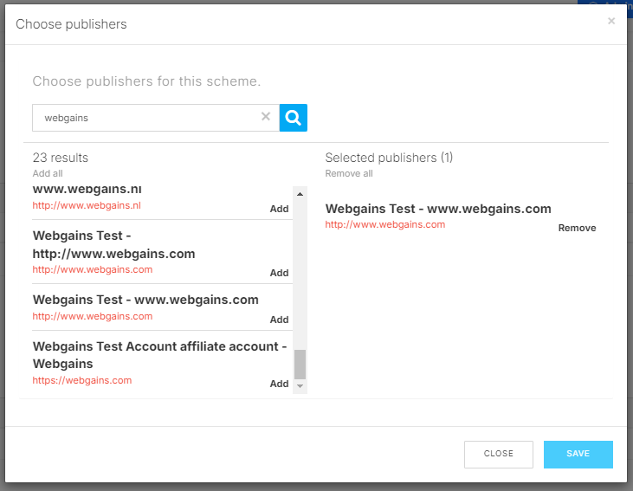This screenshot has height=491, width=633.
Task: Click the results list scrollbar thumb
Action: (x=300, y=364)
